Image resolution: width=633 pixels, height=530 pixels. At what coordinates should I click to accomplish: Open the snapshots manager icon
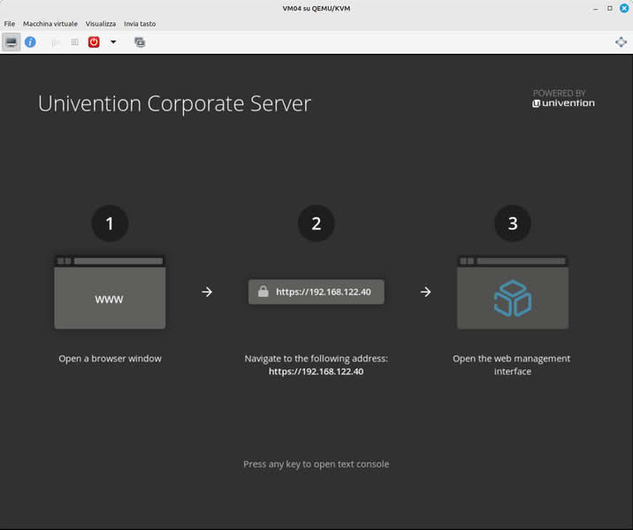(x=140, y=42)
